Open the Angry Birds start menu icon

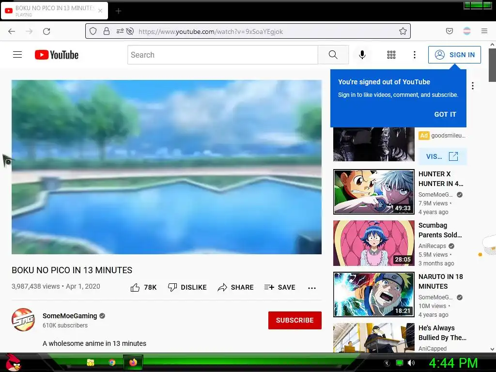[x=13, y=362]
